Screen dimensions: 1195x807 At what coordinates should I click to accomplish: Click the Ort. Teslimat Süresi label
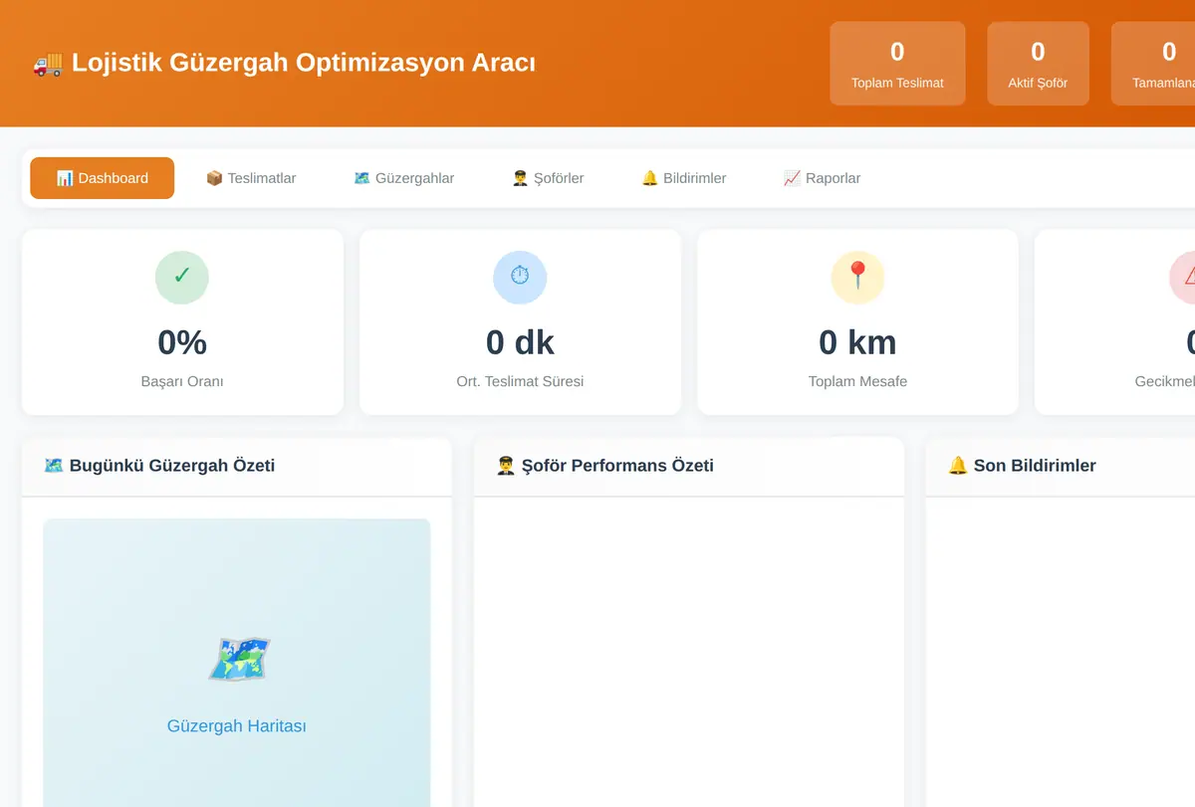(520, 381)
